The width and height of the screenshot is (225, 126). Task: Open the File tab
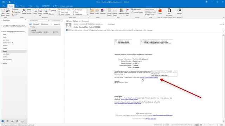coord(4,6)
